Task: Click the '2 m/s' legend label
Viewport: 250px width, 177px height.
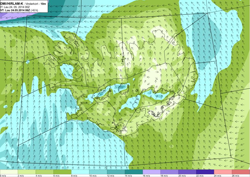Action: tap(21, 176)
